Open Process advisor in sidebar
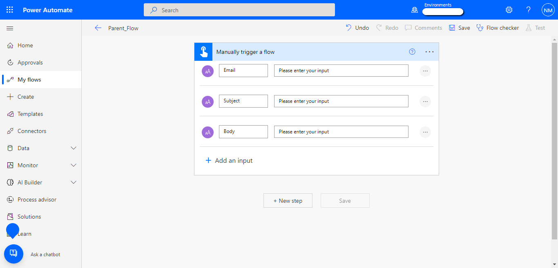This screenshot has width=558, height=268. 41,199
